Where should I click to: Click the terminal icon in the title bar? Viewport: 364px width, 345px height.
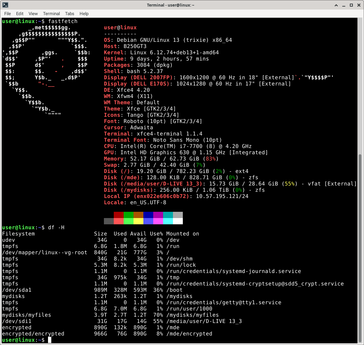tap(5, 5)
